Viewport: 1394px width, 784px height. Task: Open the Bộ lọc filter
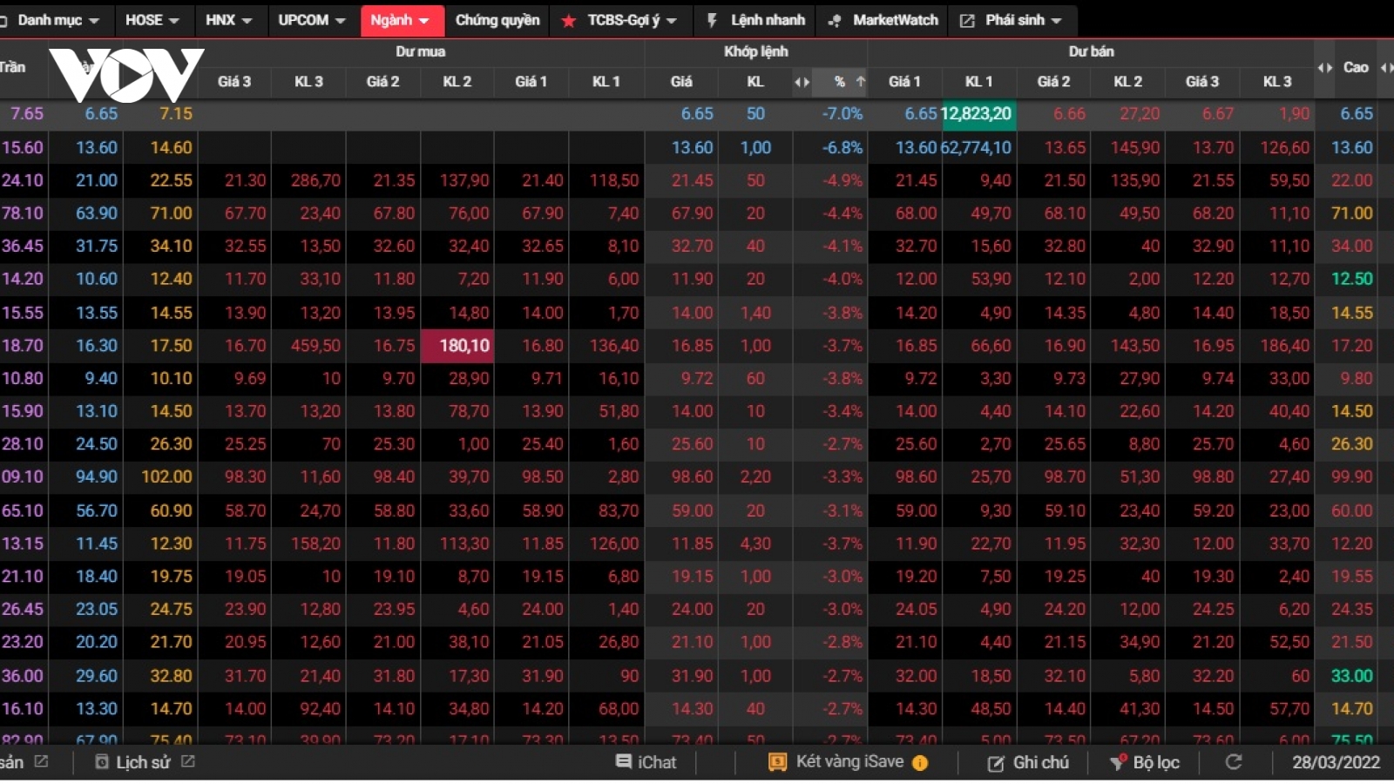pos(1144,763)
